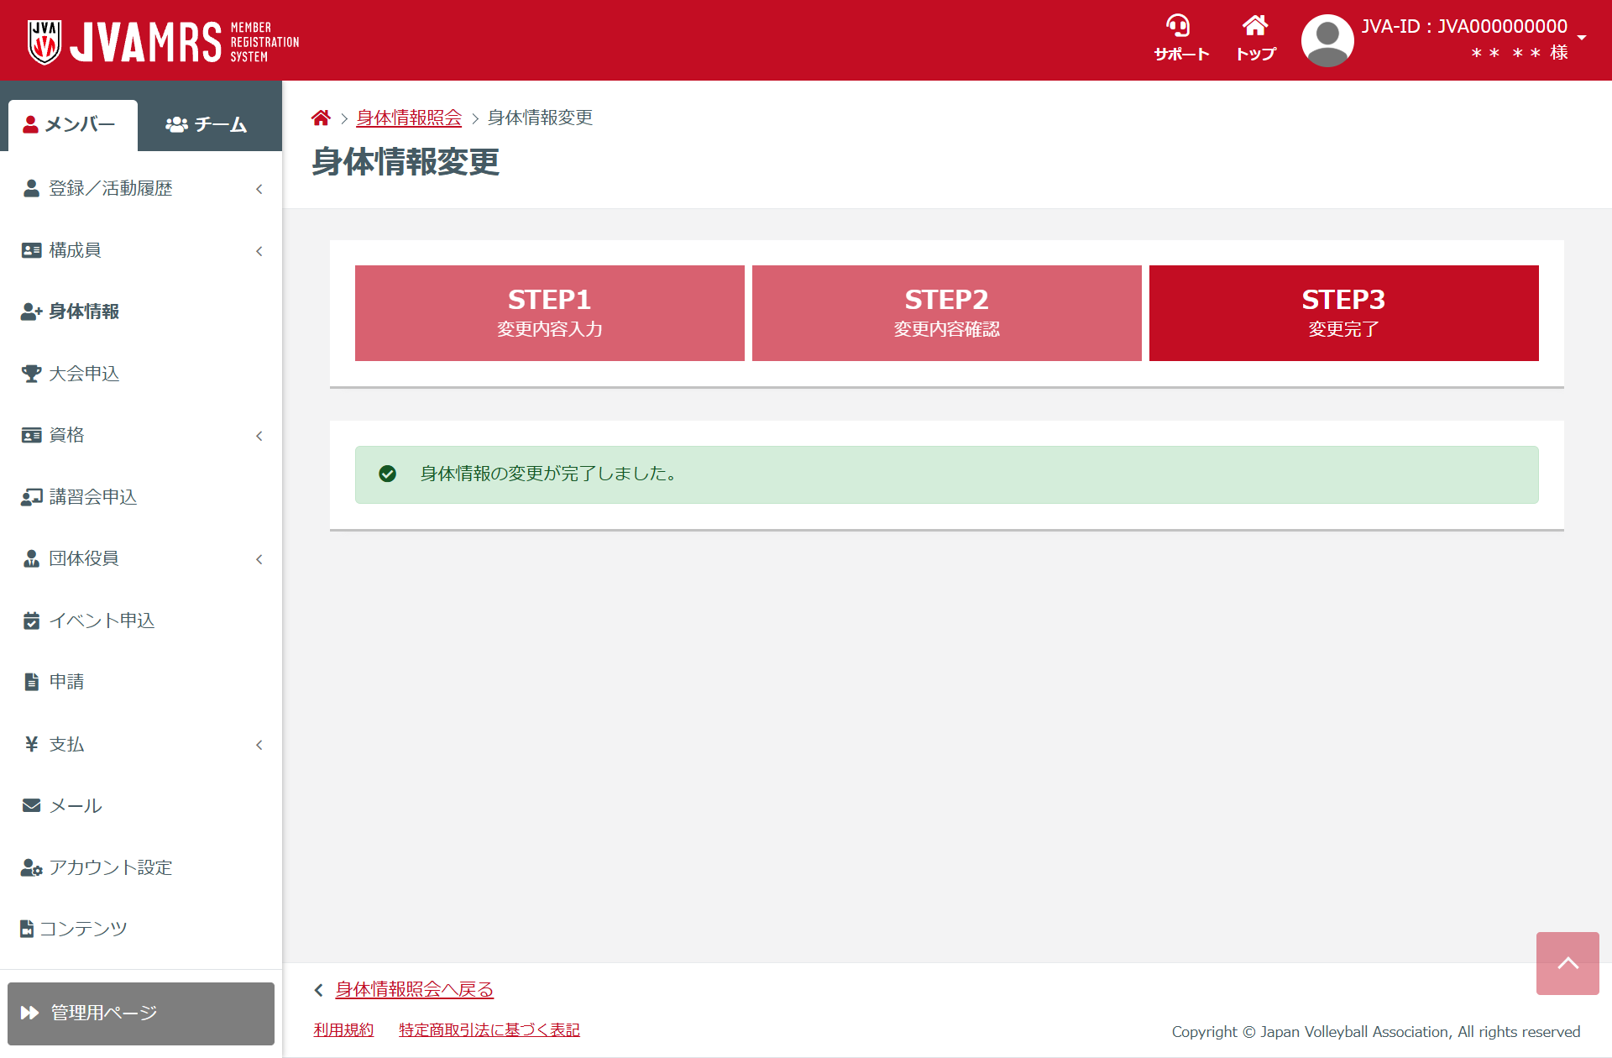The width and height of the screenshot is (1612, 1058).
Task: Click 身体情報照会へ戻る link
Action: [x=414, y=990]
